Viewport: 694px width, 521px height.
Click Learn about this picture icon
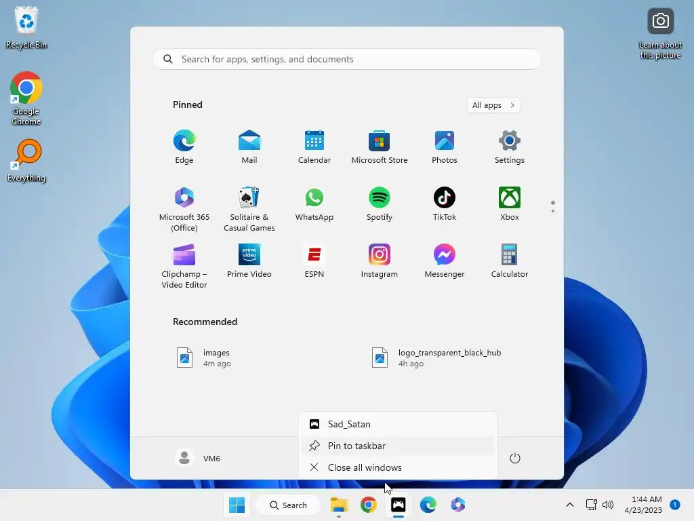click(x=660, y=34)
